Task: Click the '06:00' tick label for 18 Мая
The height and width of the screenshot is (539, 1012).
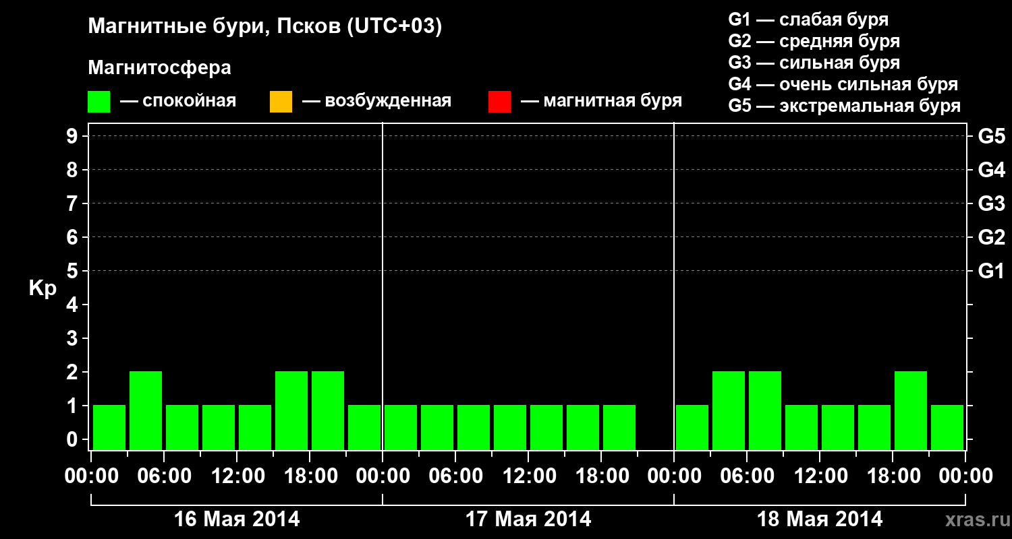Action: click(747, 476)
